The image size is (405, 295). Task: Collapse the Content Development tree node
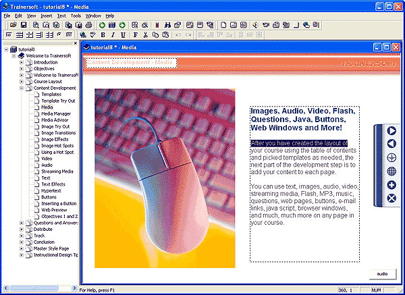(22, 88)
